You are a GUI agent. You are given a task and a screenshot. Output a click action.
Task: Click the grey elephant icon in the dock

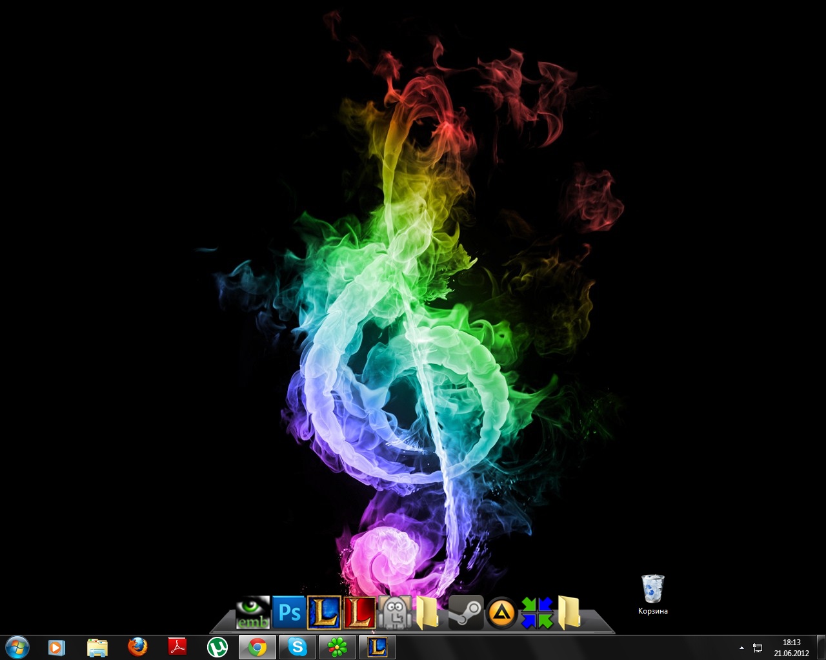point(394,612)
